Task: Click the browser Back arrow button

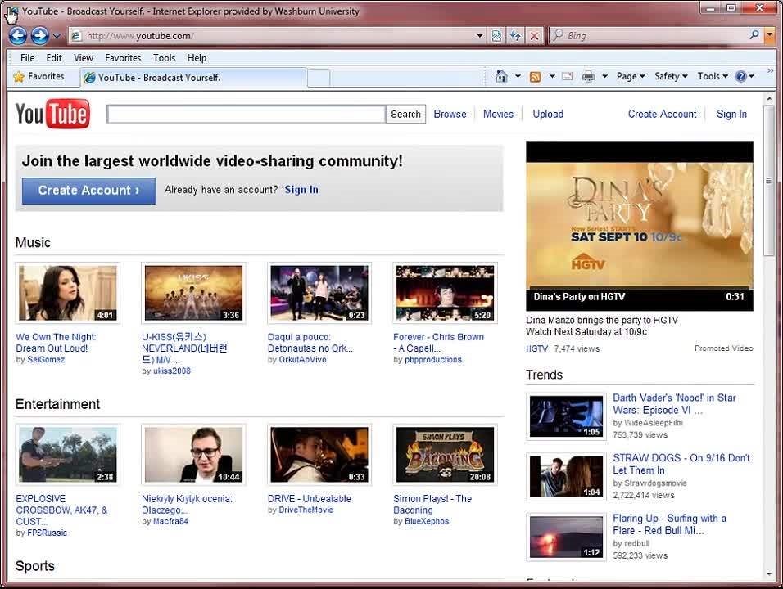Action: (18, 35)
